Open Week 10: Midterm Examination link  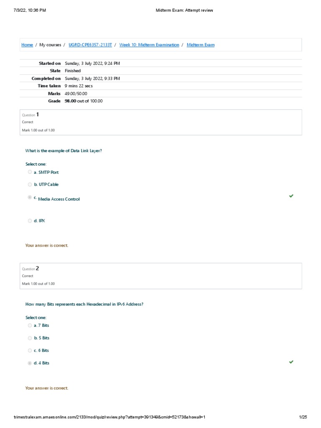click(x=149, y=45)
